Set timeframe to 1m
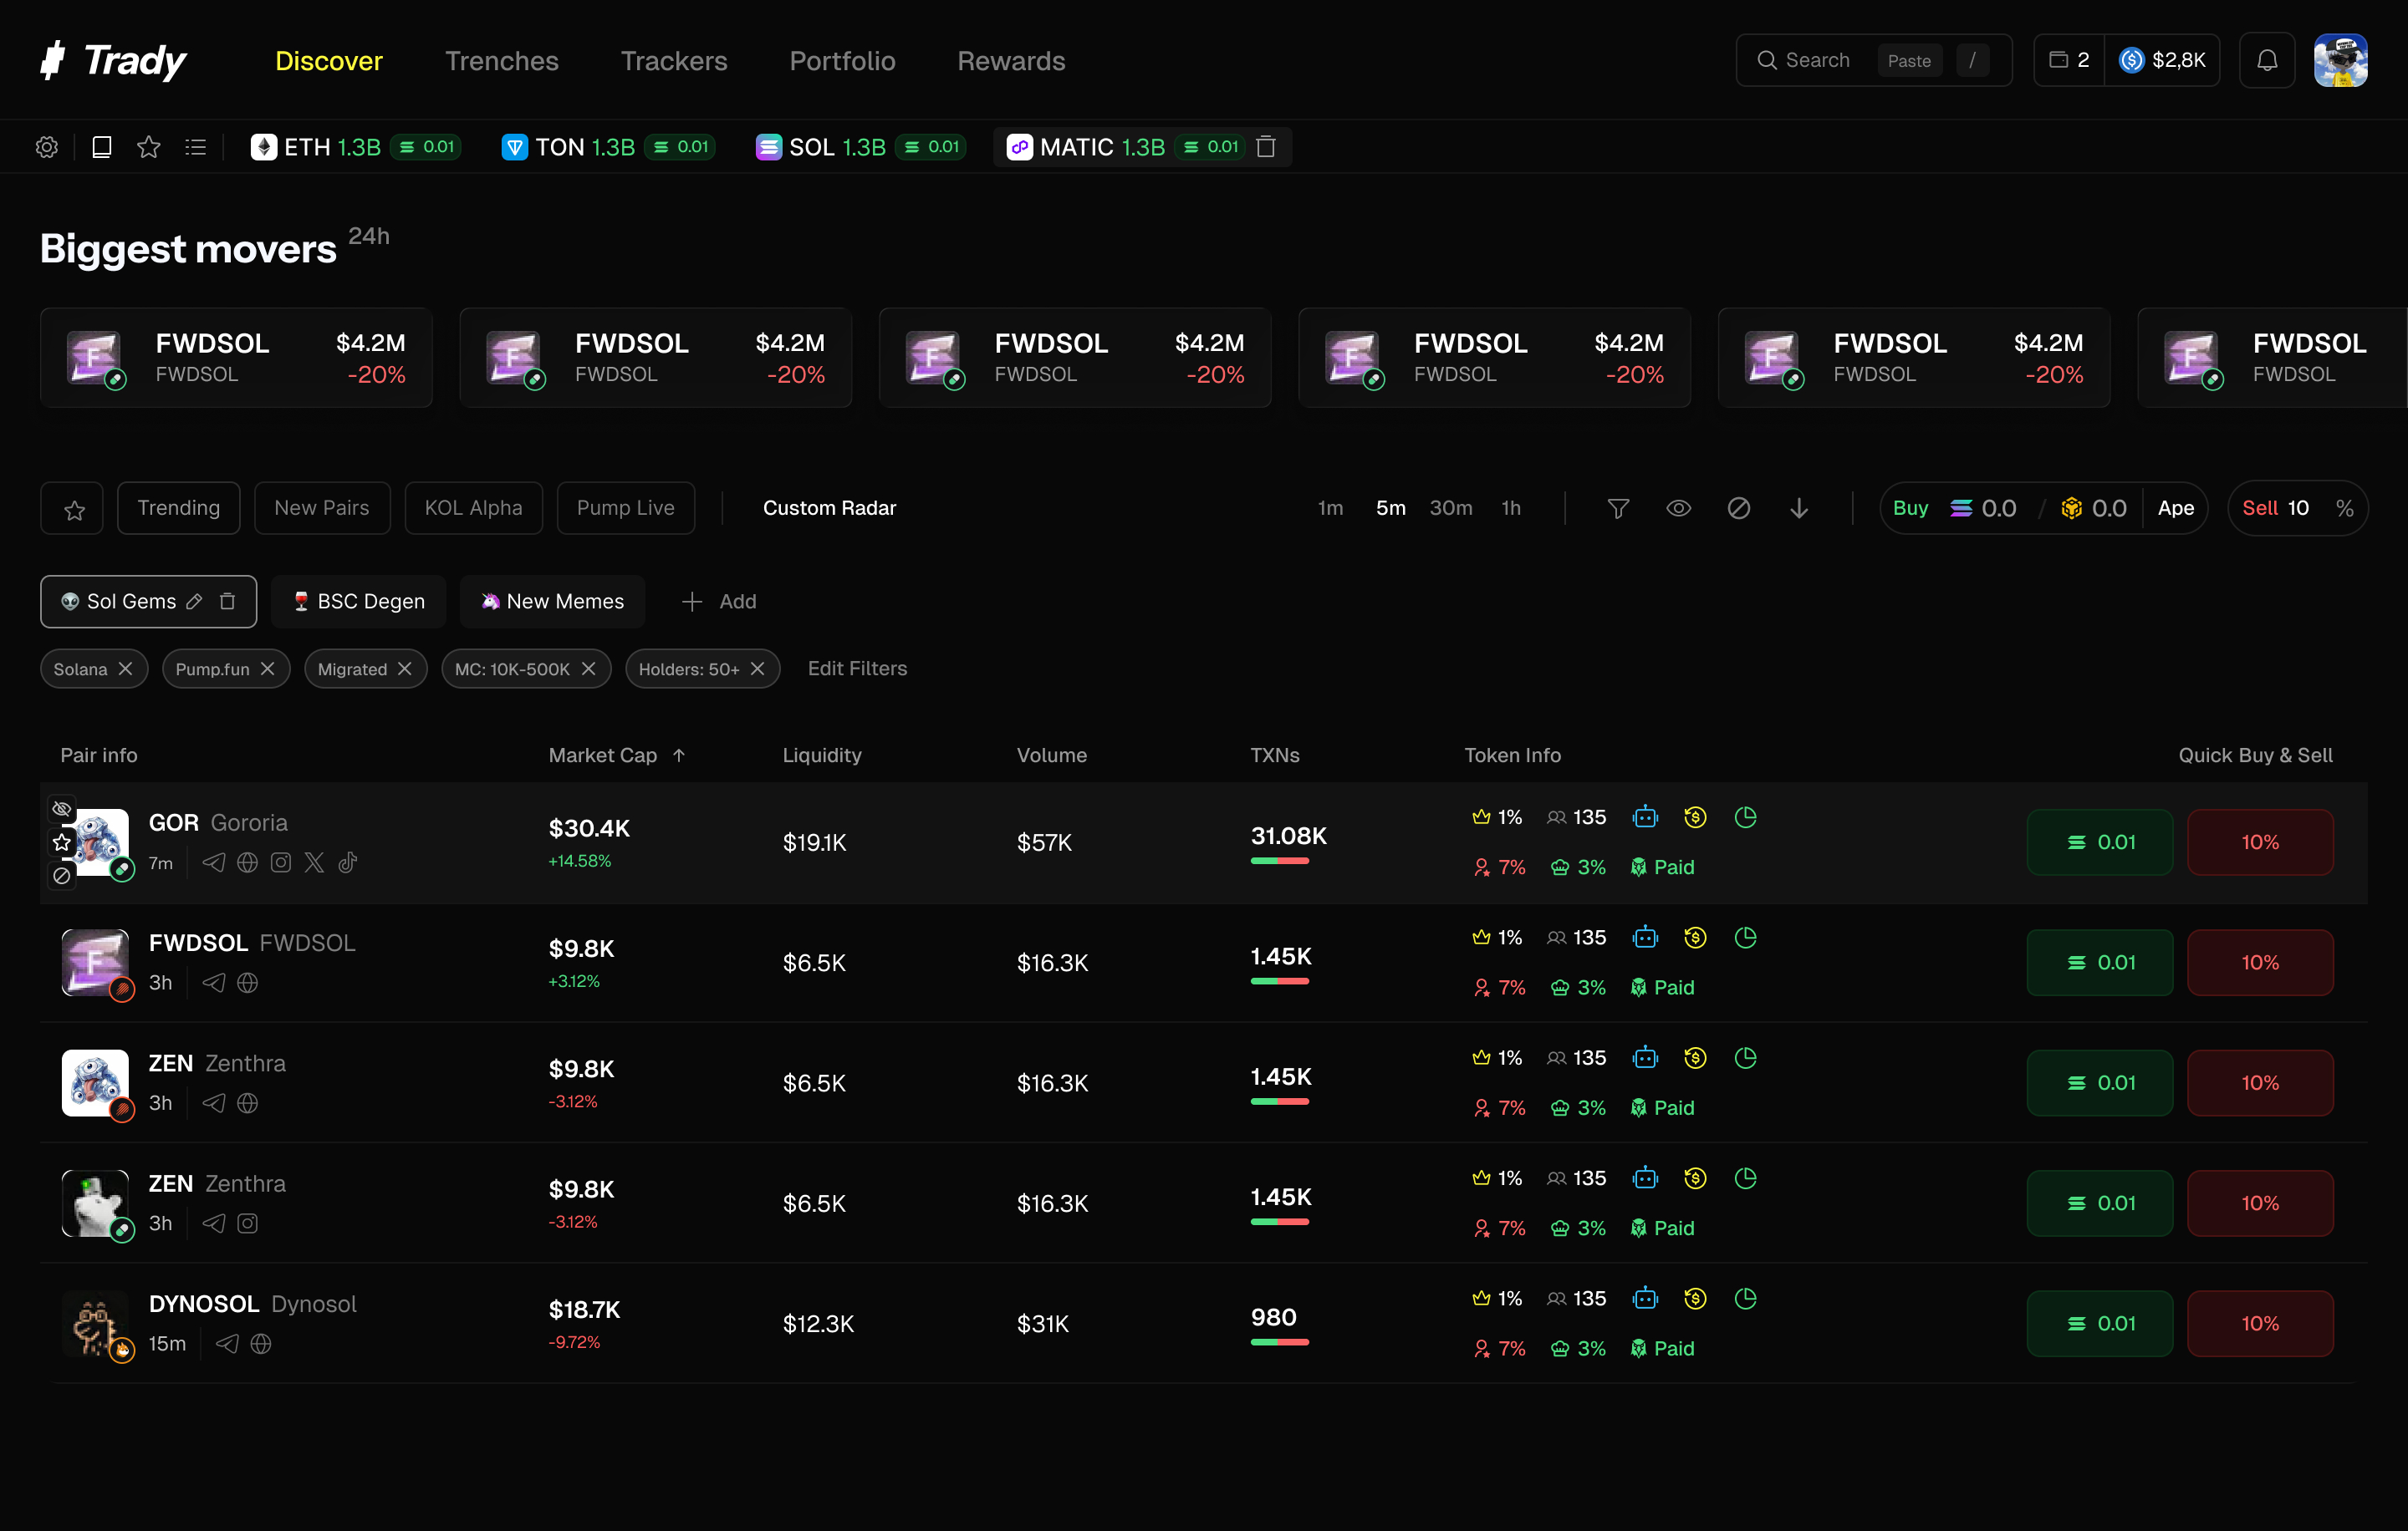Image resolution: width=2408 pixels, height=1531 pixels. coord(1330,509)
